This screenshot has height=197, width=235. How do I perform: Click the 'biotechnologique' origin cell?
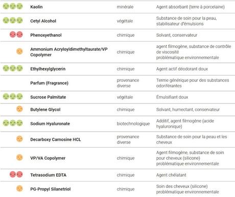[133, 124]
